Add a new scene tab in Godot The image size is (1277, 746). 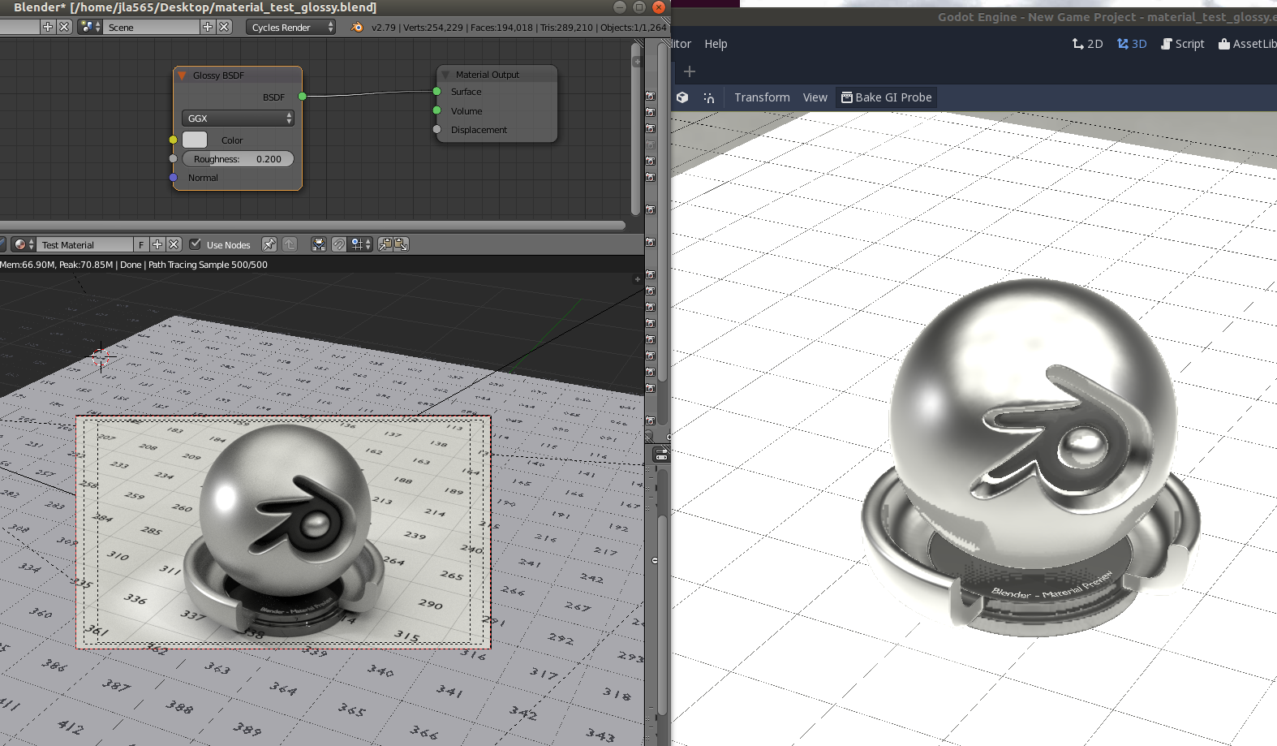[690, 71]
